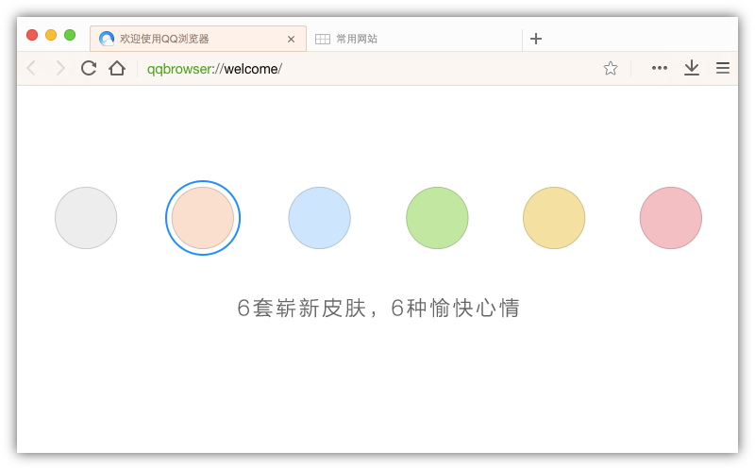The image size is (755, 468).
Task: Go back using the back arrow
Action: tap(31, 68)
